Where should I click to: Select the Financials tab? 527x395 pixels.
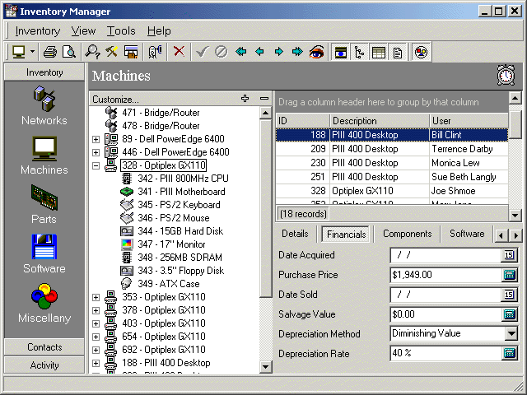click(x=346, y=234)
